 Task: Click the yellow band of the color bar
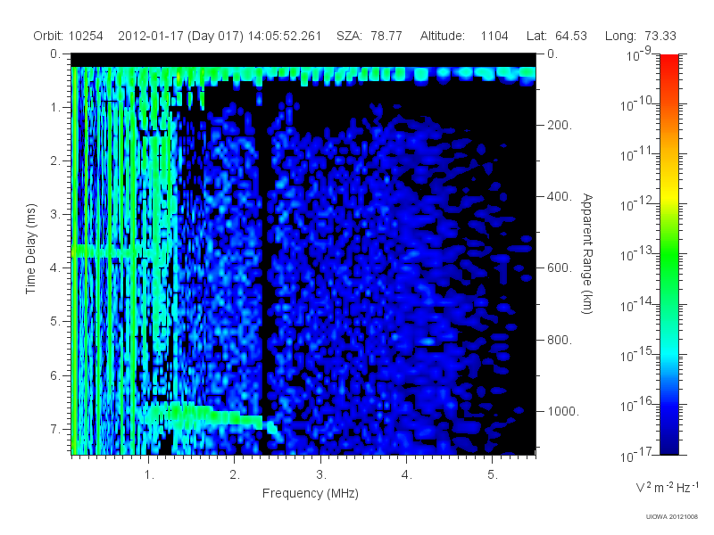click(668, 193)
